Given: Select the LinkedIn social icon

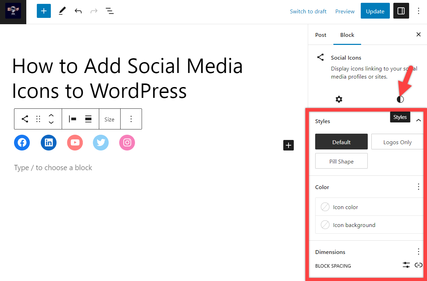Looking at the screenshot, I should (x=49, y=142).
